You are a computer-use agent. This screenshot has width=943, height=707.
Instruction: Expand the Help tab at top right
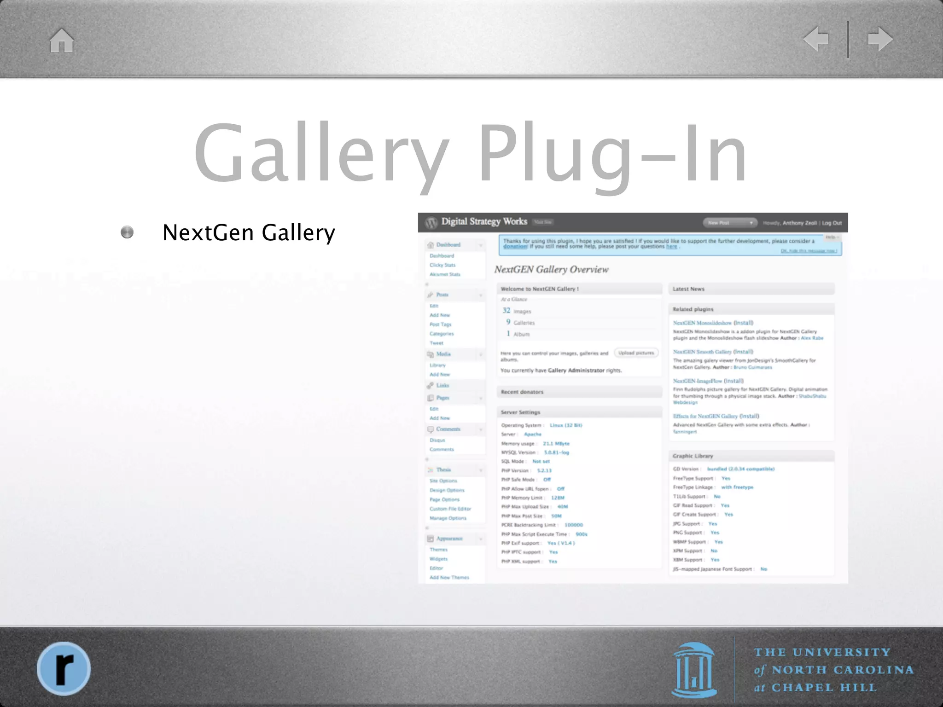(832, 237)
